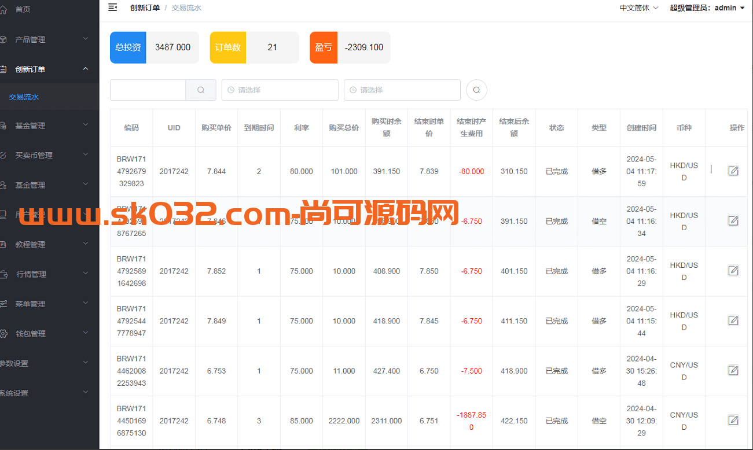Click the second 请选择 date picker
The image size is (753, 450).
(x=402, y=90)
